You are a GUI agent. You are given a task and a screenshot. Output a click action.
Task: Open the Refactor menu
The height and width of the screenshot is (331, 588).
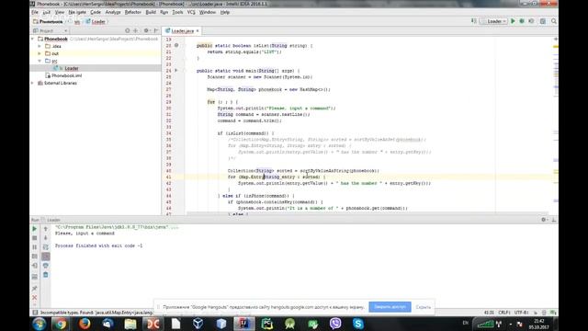[x=132, y=12]
